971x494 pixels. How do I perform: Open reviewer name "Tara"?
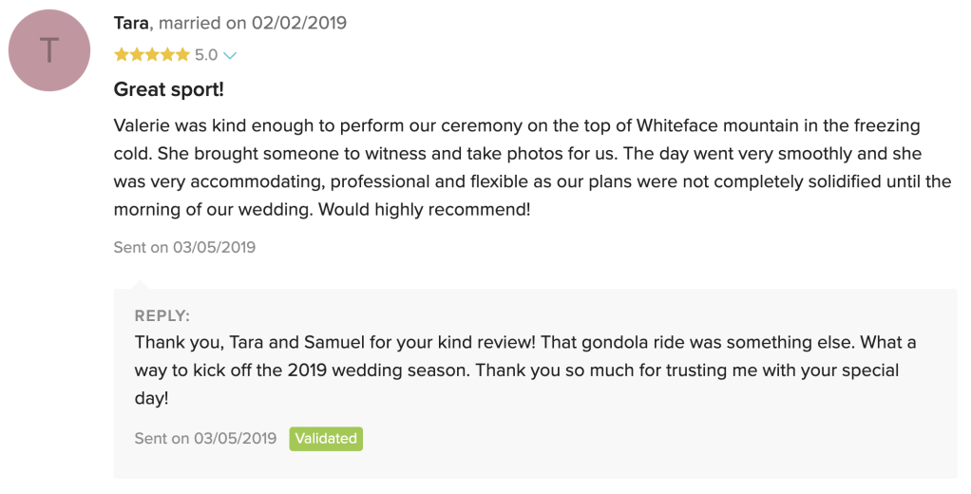pos(131,23)
